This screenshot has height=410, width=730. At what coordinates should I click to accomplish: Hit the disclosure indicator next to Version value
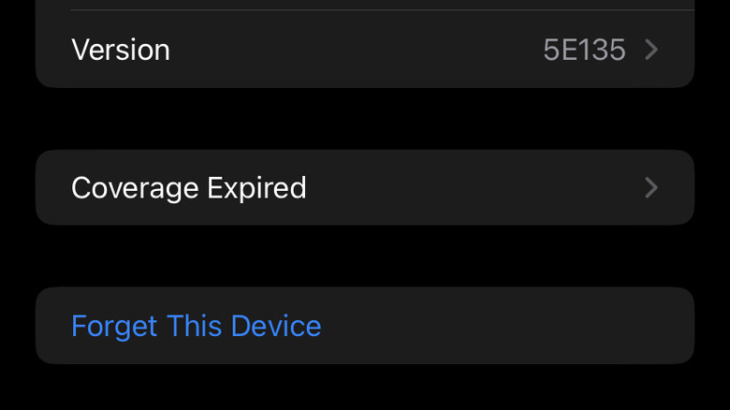652,50
